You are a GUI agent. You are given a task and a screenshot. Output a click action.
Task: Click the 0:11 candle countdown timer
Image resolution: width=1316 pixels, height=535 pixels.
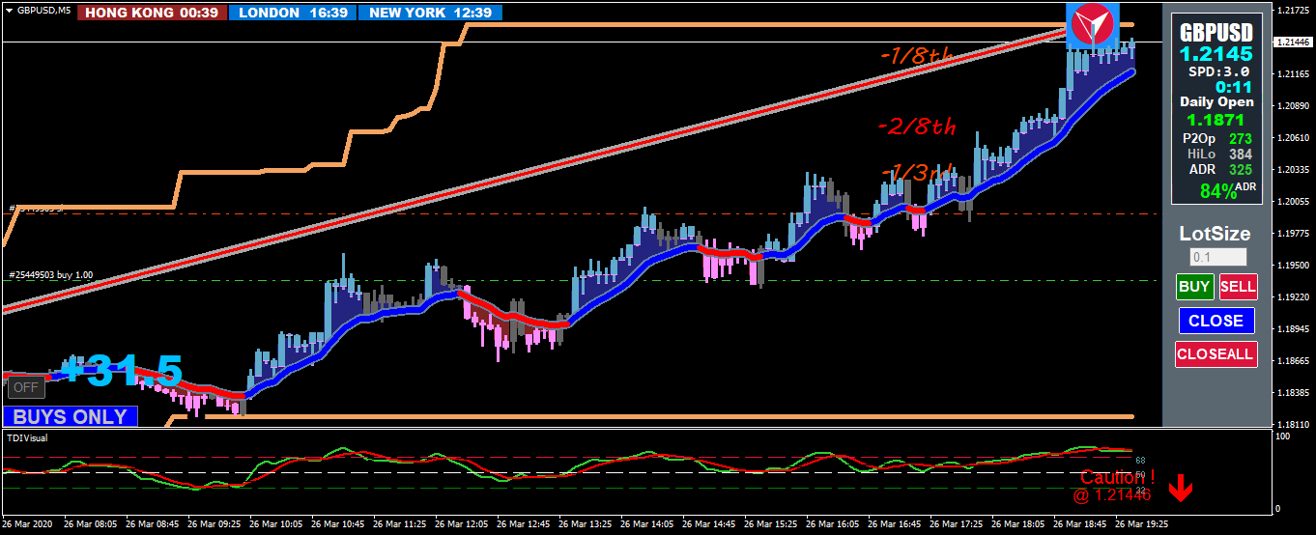1234,86
